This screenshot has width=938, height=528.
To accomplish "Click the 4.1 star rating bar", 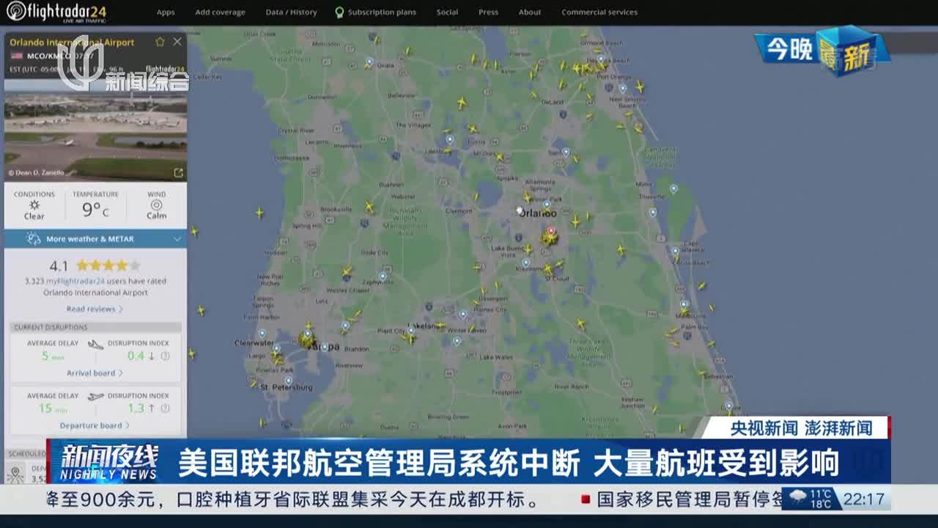I will click(108, 265).
